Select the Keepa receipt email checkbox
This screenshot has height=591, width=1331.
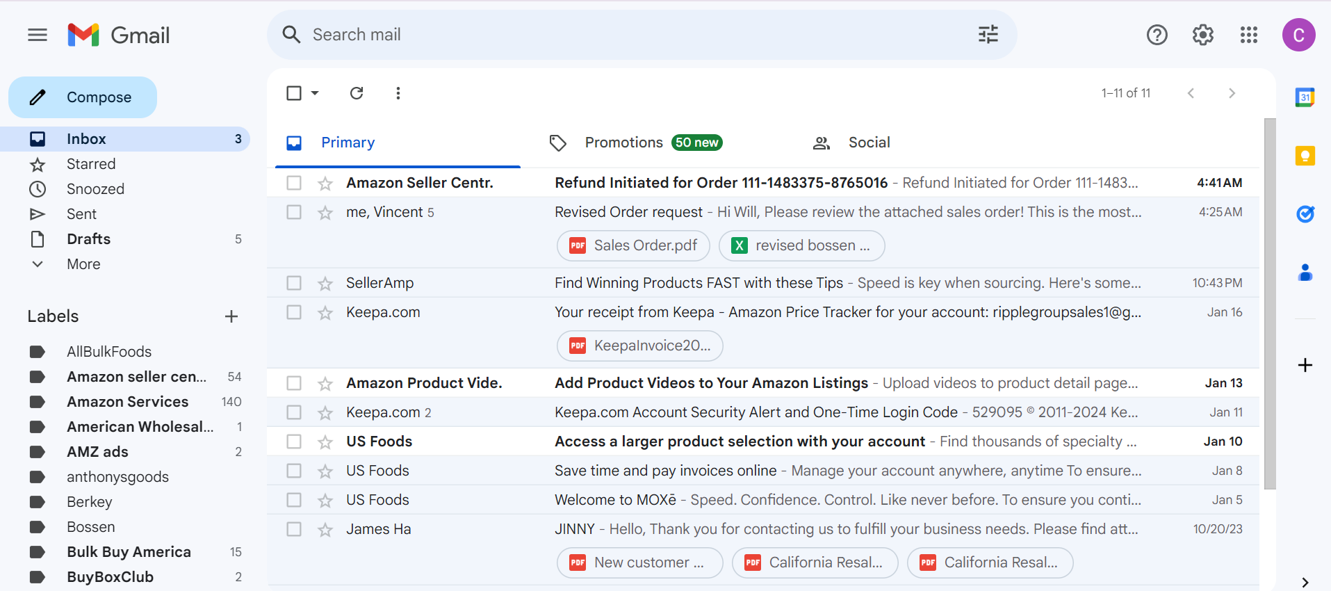pyautogui.click(x=294, y=312)
